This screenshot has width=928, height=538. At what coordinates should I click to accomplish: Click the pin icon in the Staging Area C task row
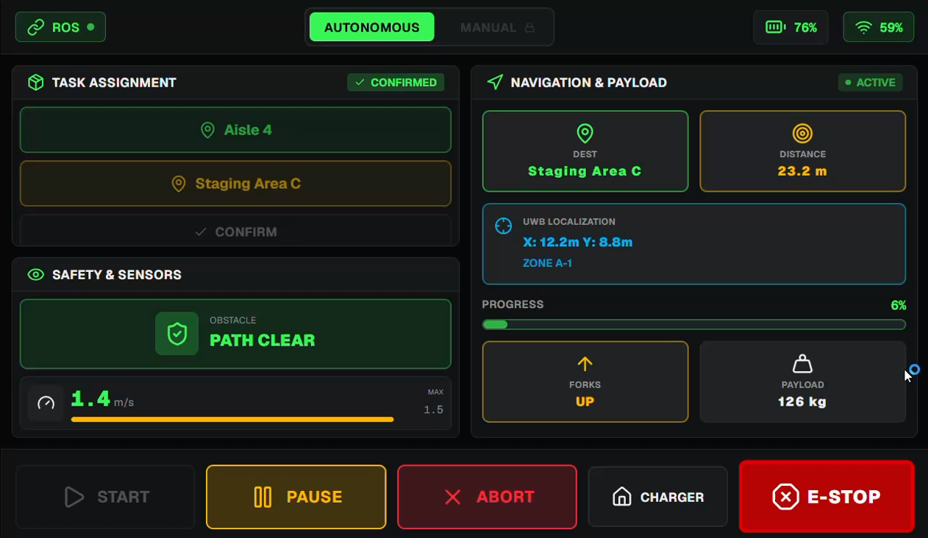tap(179, 184)
